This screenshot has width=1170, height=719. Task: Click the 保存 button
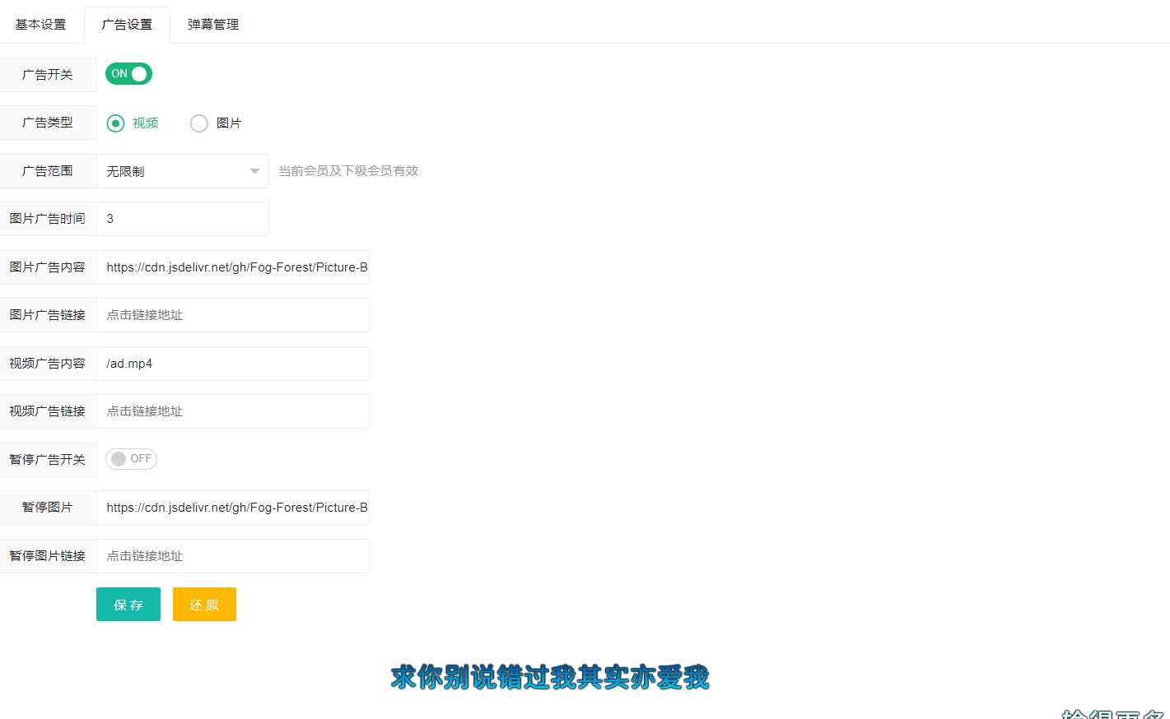128,604
